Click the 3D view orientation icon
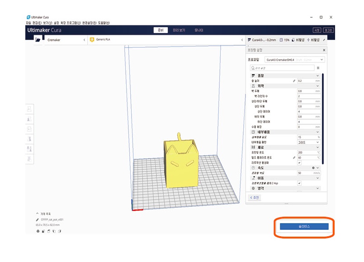 (x=38, y=231)
